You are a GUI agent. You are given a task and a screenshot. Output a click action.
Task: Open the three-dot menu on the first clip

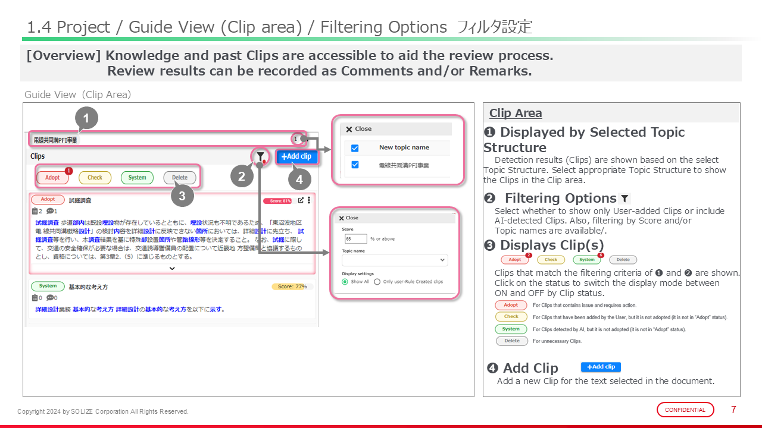(308, 201)
